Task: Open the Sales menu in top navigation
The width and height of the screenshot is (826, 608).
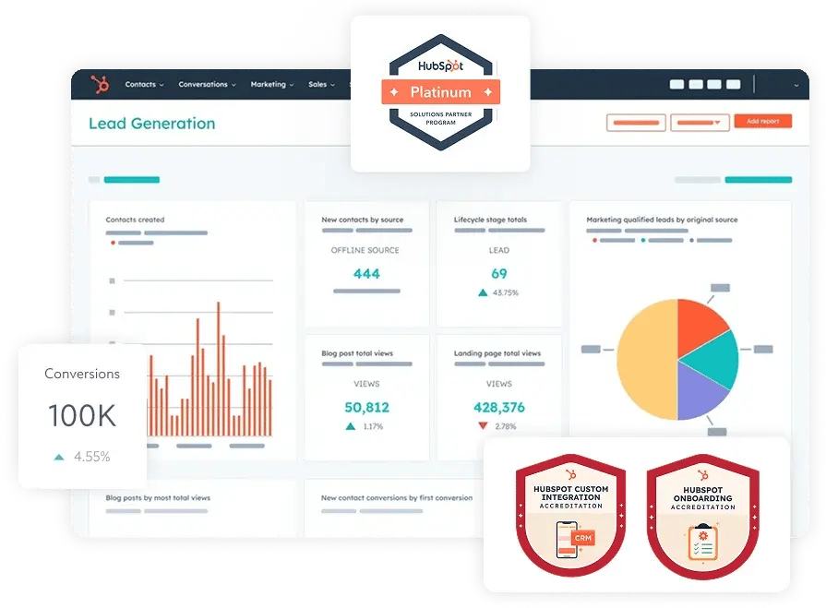Action: [321, 85]
